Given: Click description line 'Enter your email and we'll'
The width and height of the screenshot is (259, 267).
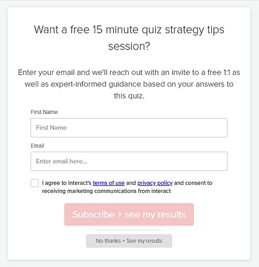Looking at the screenshot, I should [129, 73].
